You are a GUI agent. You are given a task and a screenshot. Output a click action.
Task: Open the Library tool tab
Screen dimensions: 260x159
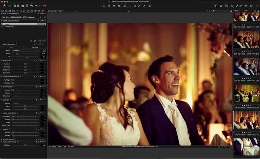tap(3, 11)
